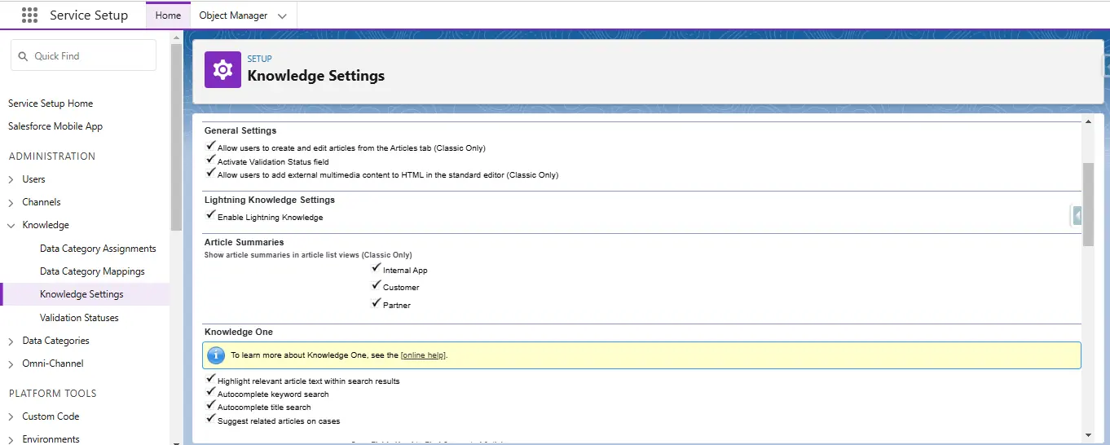Toggle Internal App article summaries checkbox

coord(377,268)
